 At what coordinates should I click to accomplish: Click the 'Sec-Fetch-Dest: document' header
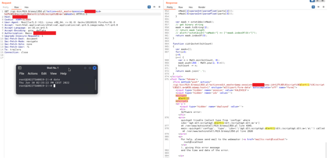(x=21, y=39)
